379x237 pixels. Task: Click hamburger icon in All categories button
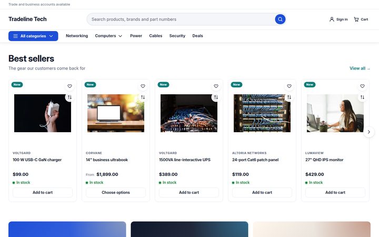[x=15, y=36]
